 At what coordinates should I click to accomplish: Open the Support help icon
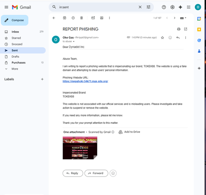click(164, 7)
